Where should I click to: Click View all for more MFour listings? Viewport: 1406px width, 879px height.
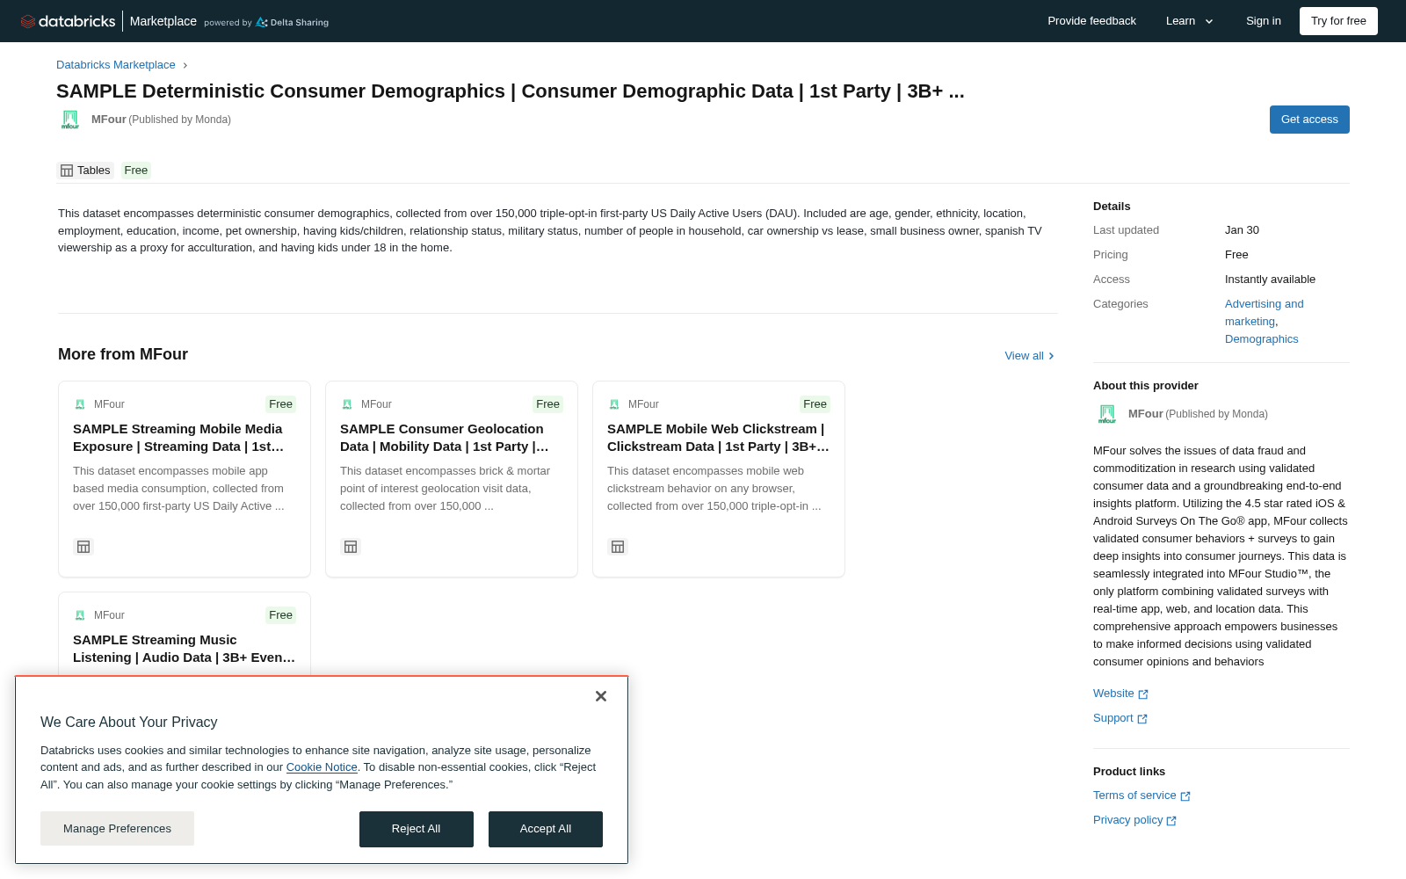click(1029, 356)
